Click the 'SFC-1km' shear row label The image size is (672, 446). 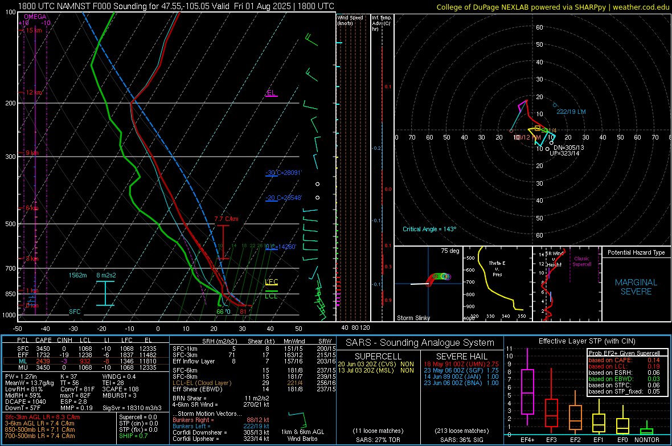185,349
